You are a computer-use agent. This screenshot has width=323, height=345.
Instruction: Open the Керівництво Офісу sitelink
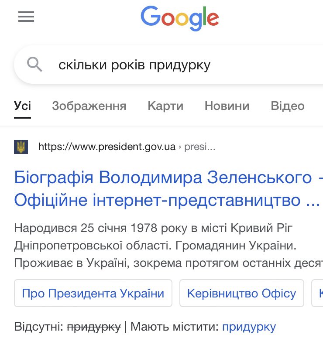tap(241, 293)
